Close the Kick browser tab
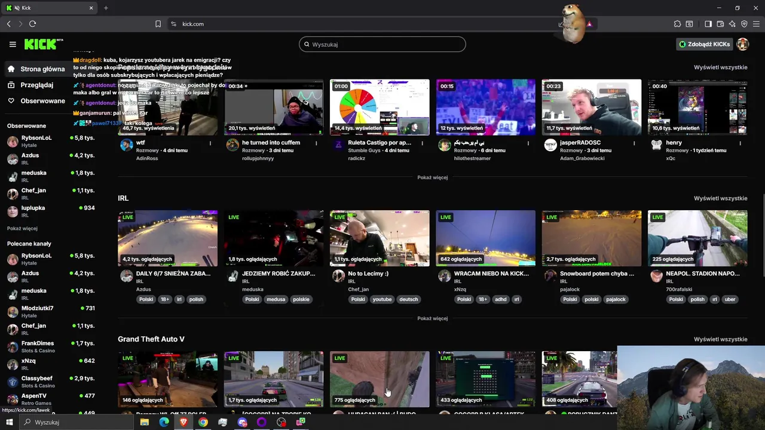Viewport: 765px width, 430px height. click(x=91, y=8)
